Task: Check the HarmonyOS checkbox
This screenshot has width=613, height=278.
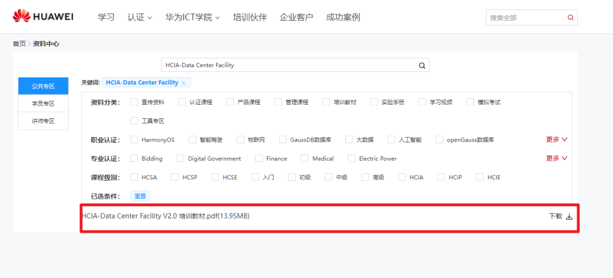Action: pyautogui.click(x=135, y=140)
